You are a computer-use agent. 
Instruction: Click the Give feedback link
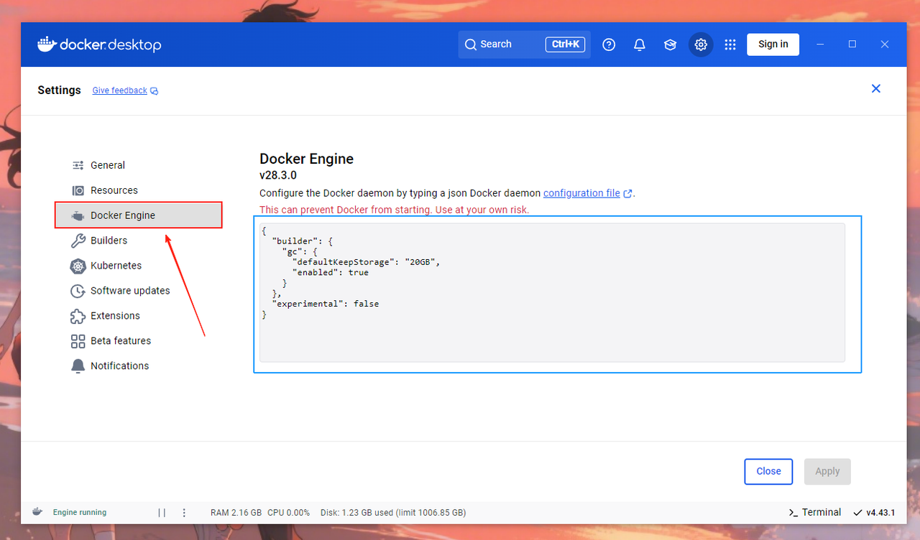click(120, 90)
